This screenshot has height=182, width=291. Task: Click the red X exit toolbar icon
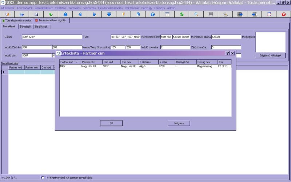click(284, 15)
